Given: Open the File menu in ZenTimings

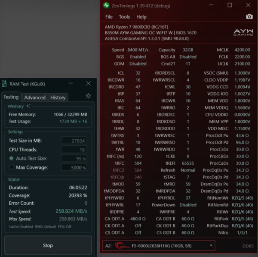Looking at the screenshot, I should pos(109,17).
